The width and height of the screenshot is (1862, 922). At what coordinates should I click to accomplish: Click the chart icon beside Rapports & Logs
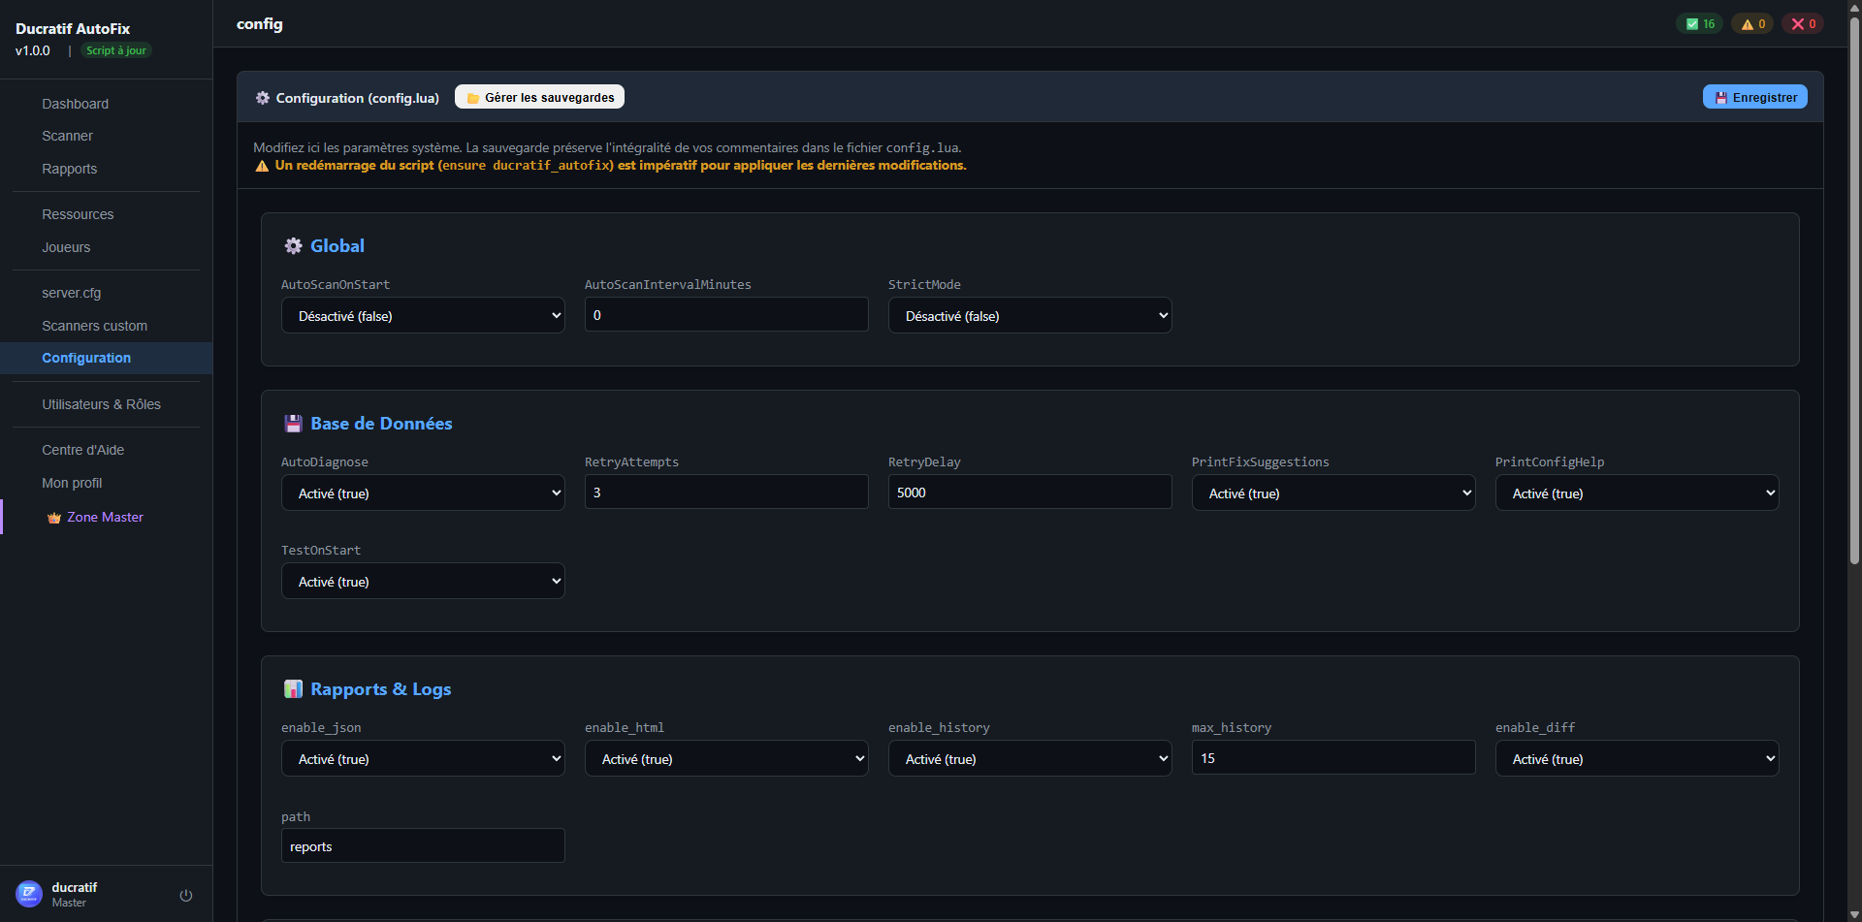(293, 688)
